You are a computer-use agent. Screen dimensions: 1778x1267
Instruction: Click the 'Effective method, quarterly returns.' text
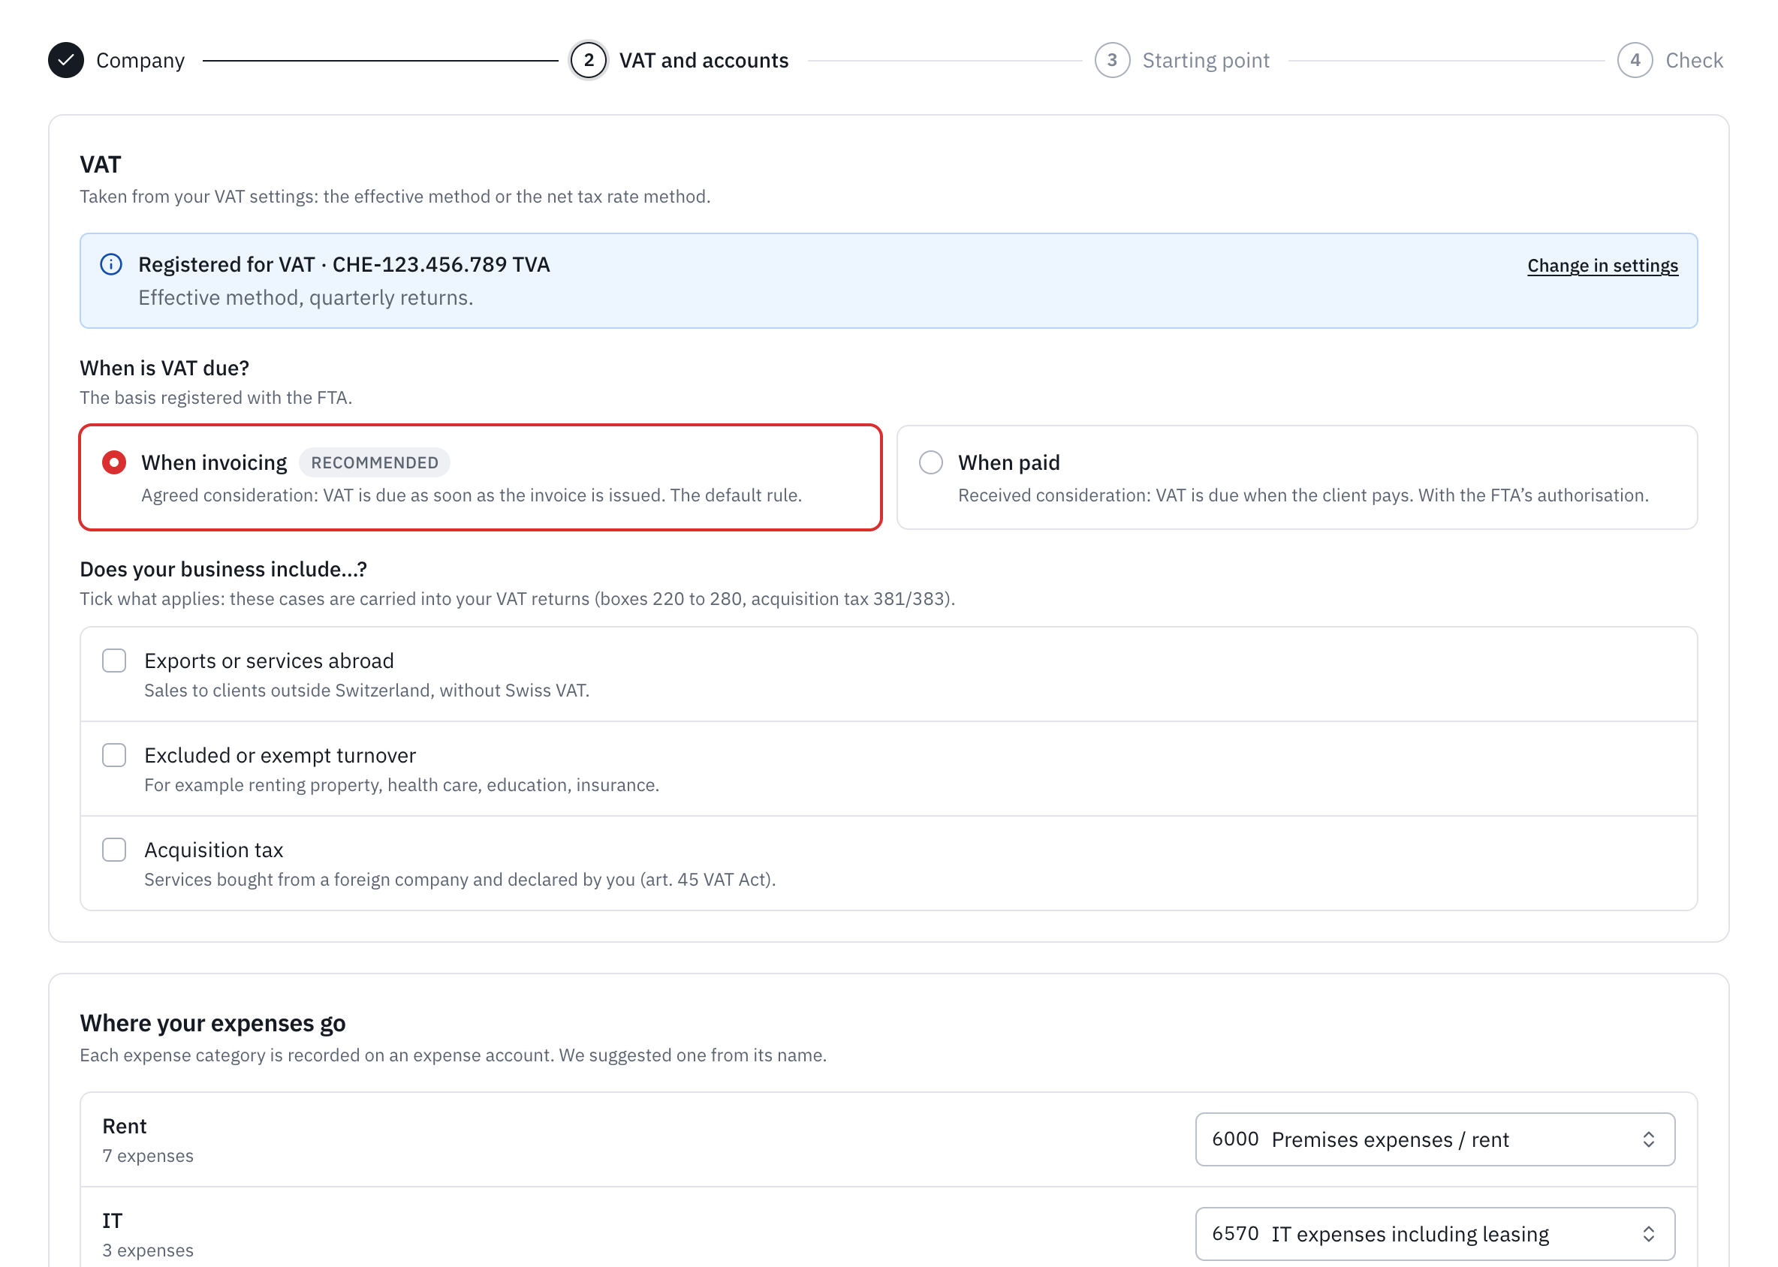coord(306,298)
